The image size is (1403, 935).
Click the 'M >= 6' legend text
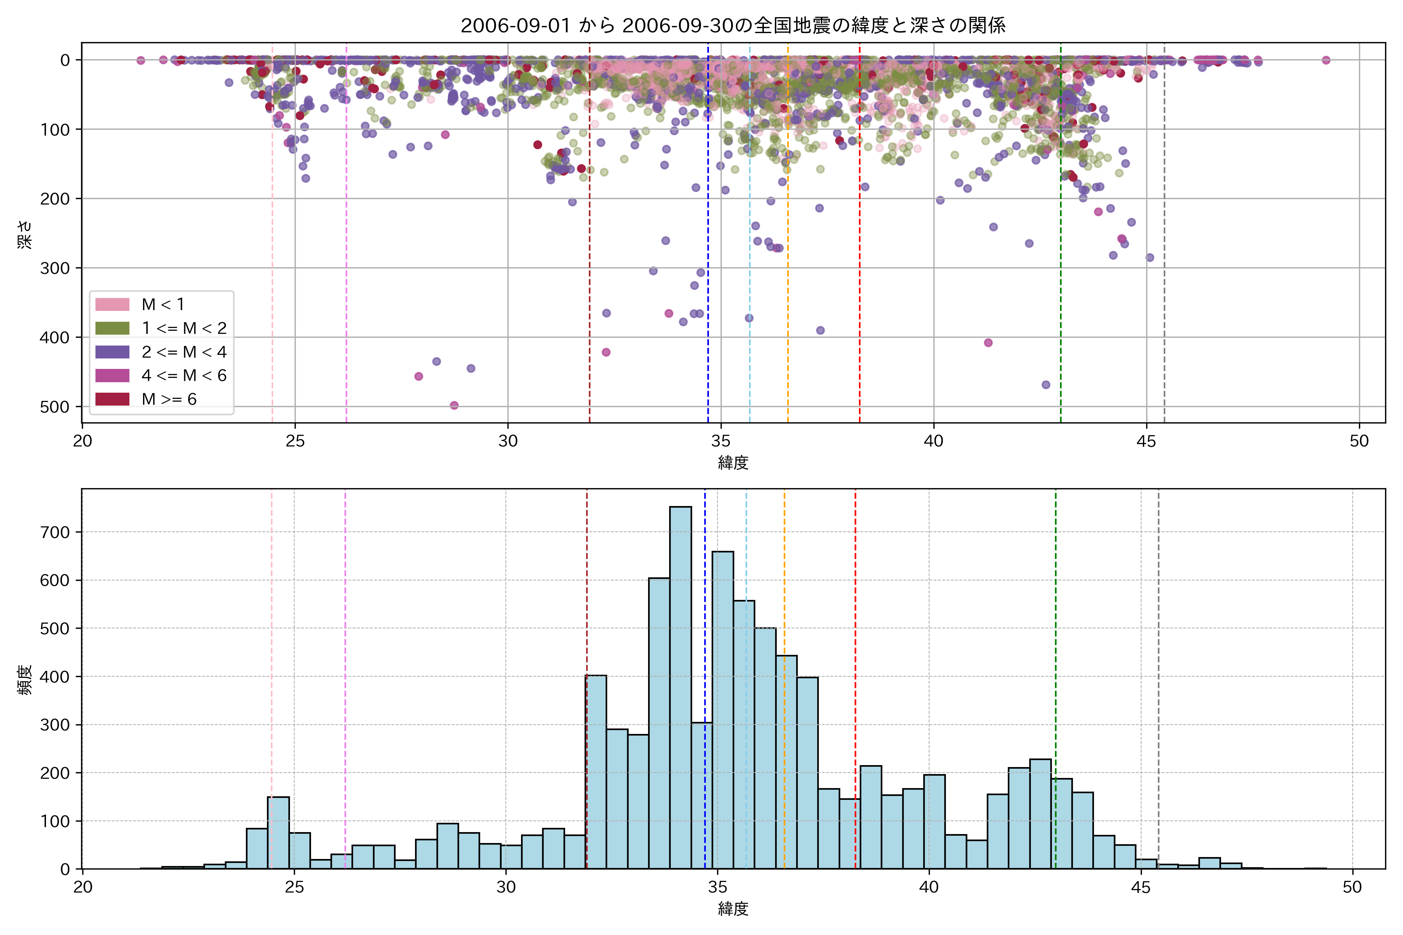(169, 399)
